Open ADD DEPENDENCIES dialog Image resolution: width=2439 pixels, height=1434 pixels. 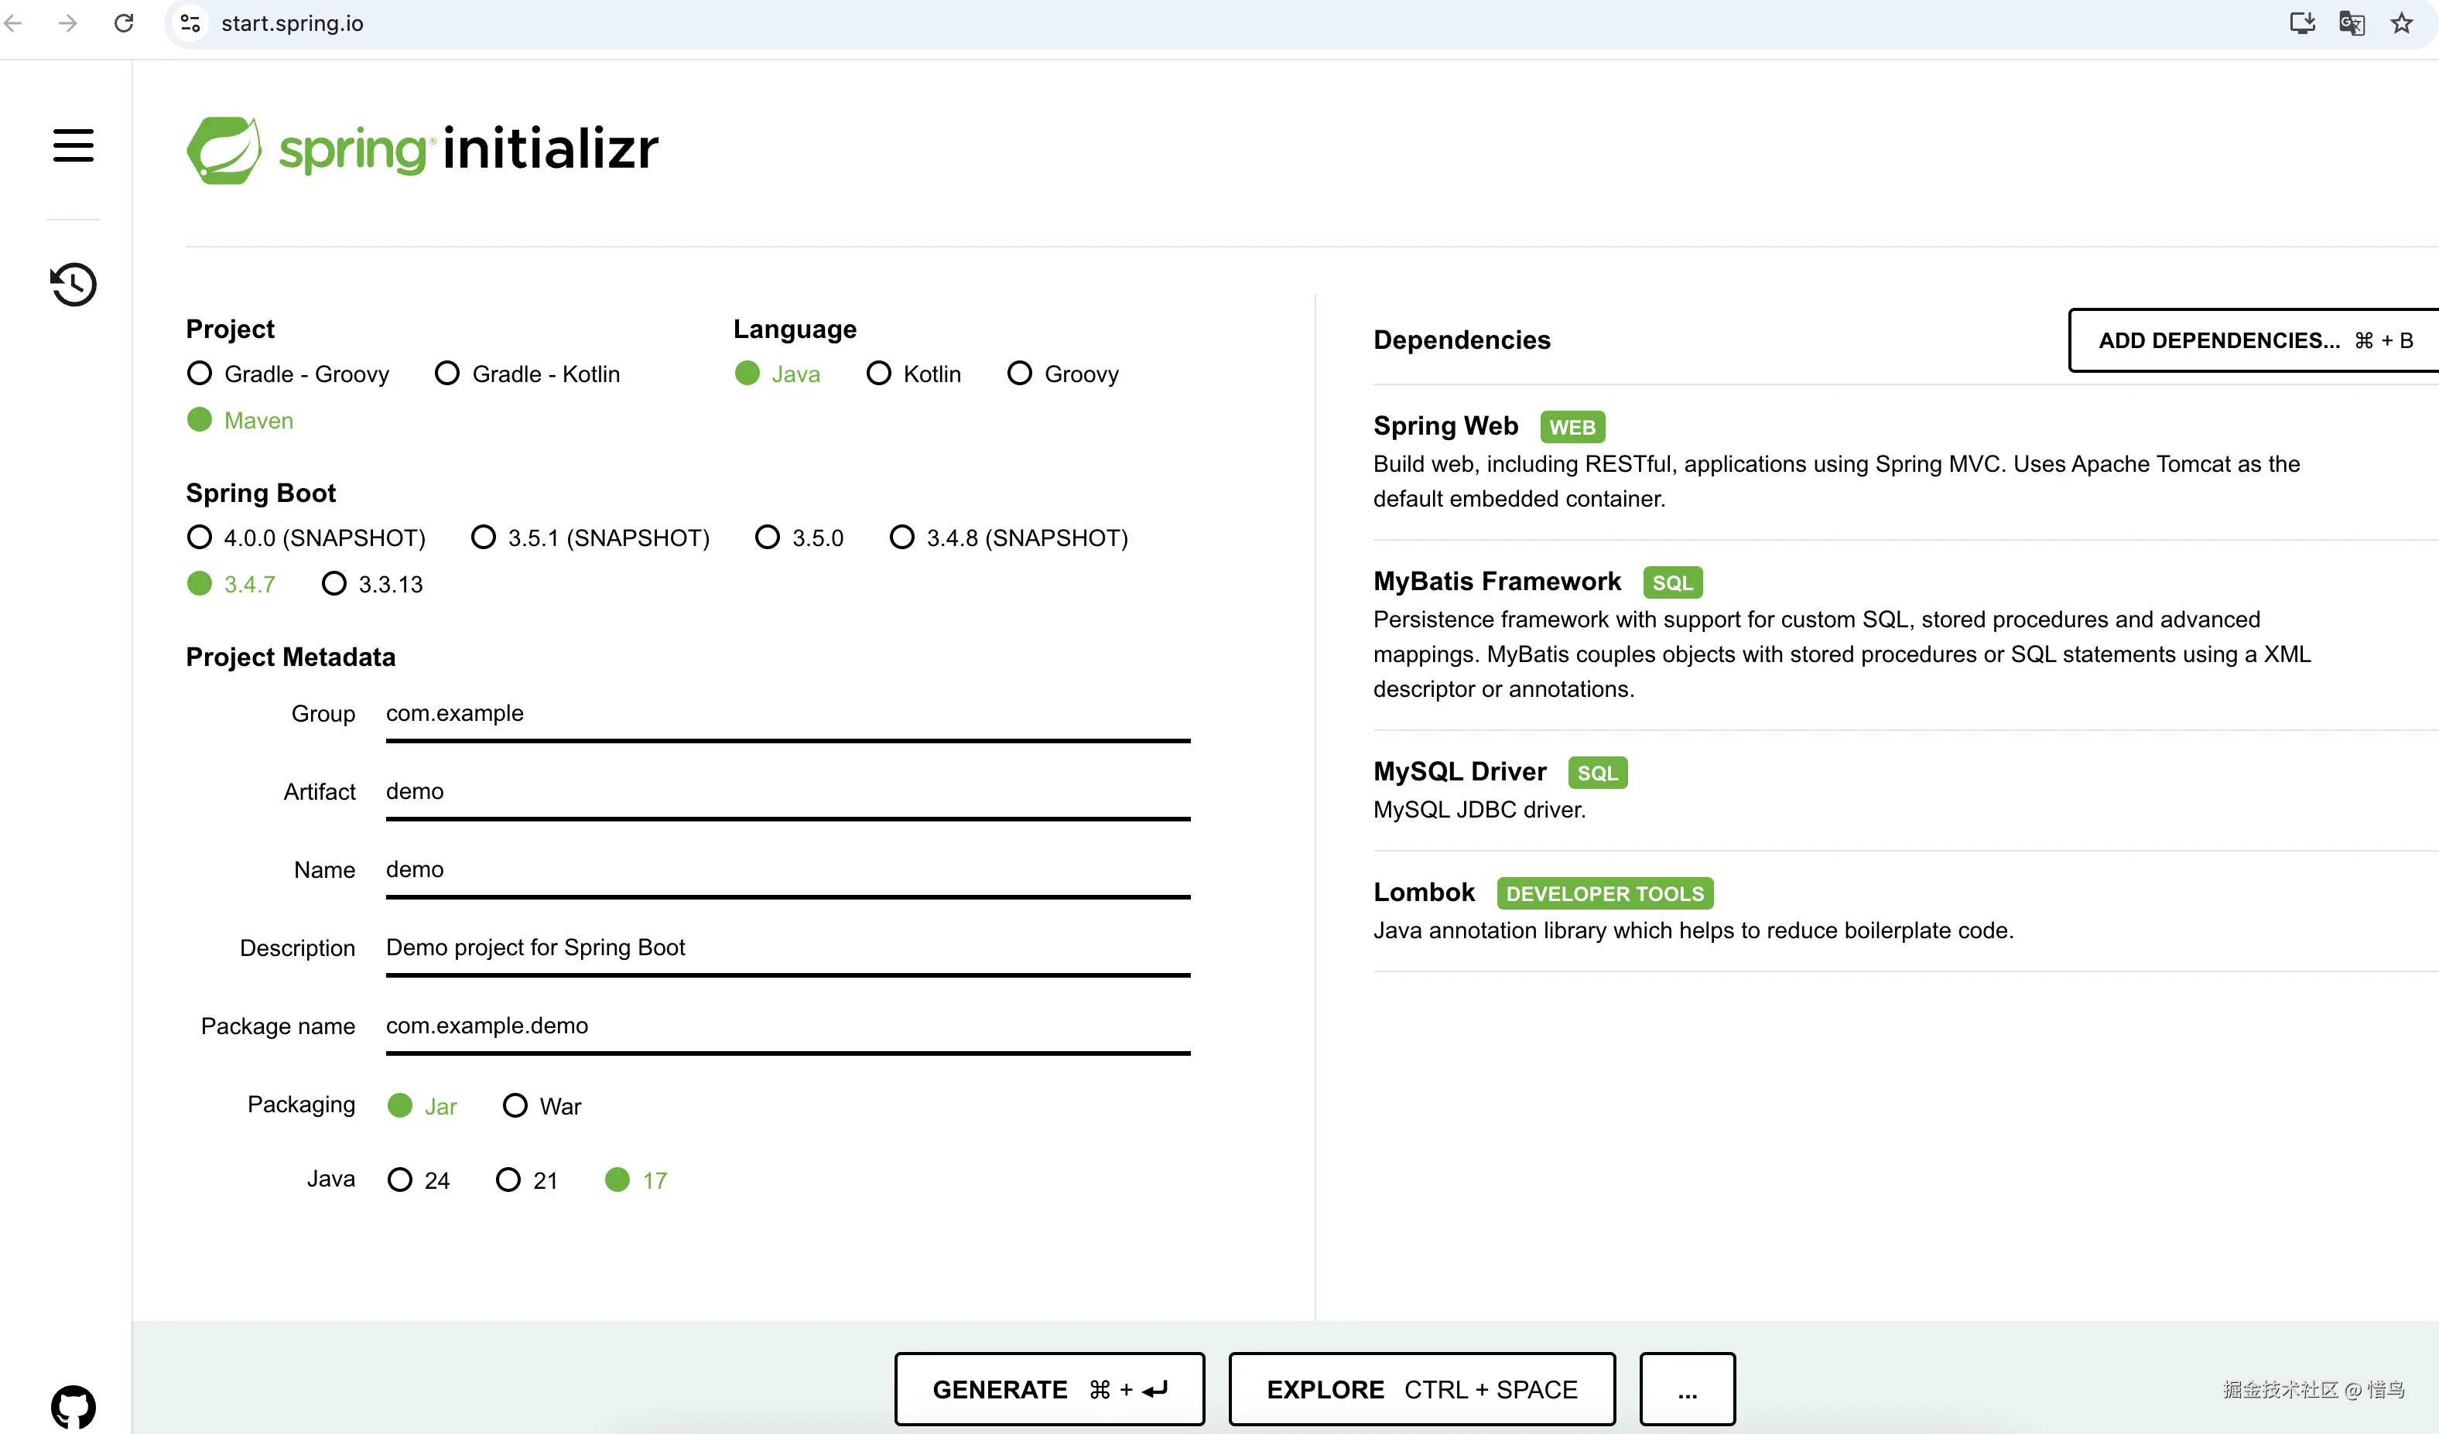(x=2253, y=340)
